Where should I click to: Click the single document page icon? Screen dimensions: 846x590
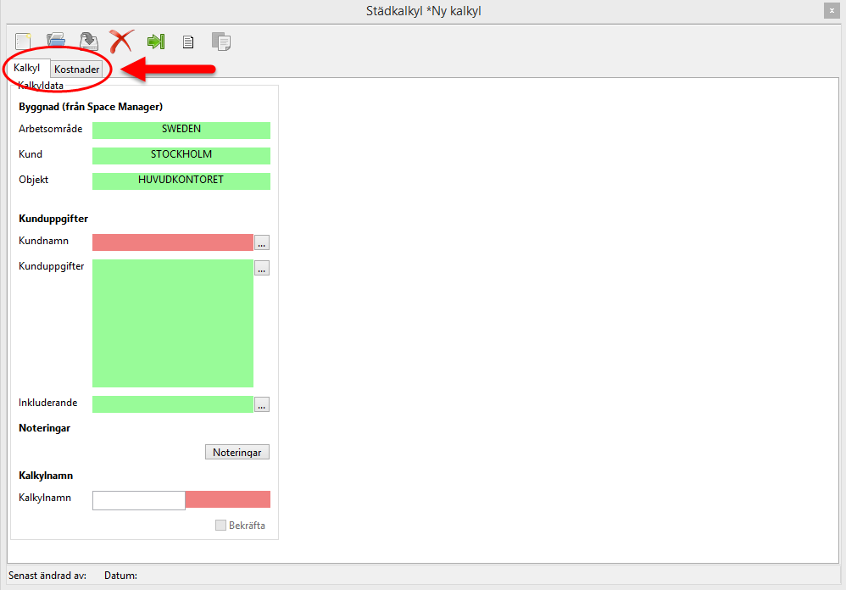(x=188, y=41)
